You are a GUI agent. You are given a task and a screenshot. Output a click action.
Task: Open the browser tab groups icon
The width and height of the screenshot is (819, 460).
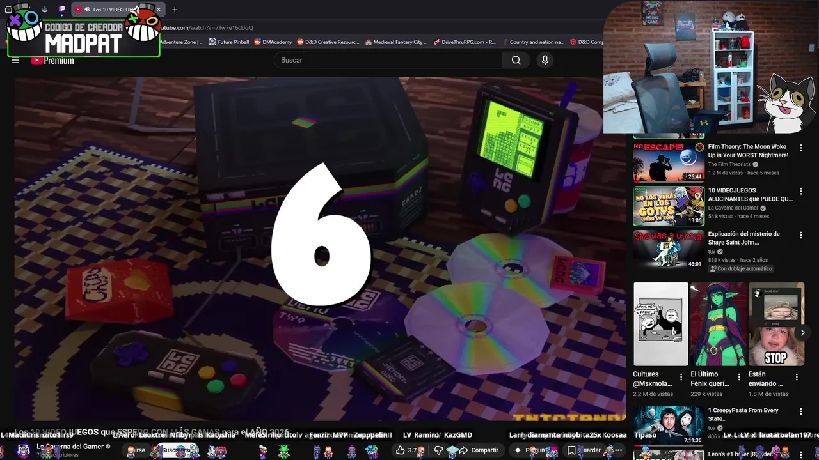tap(8, 10)
